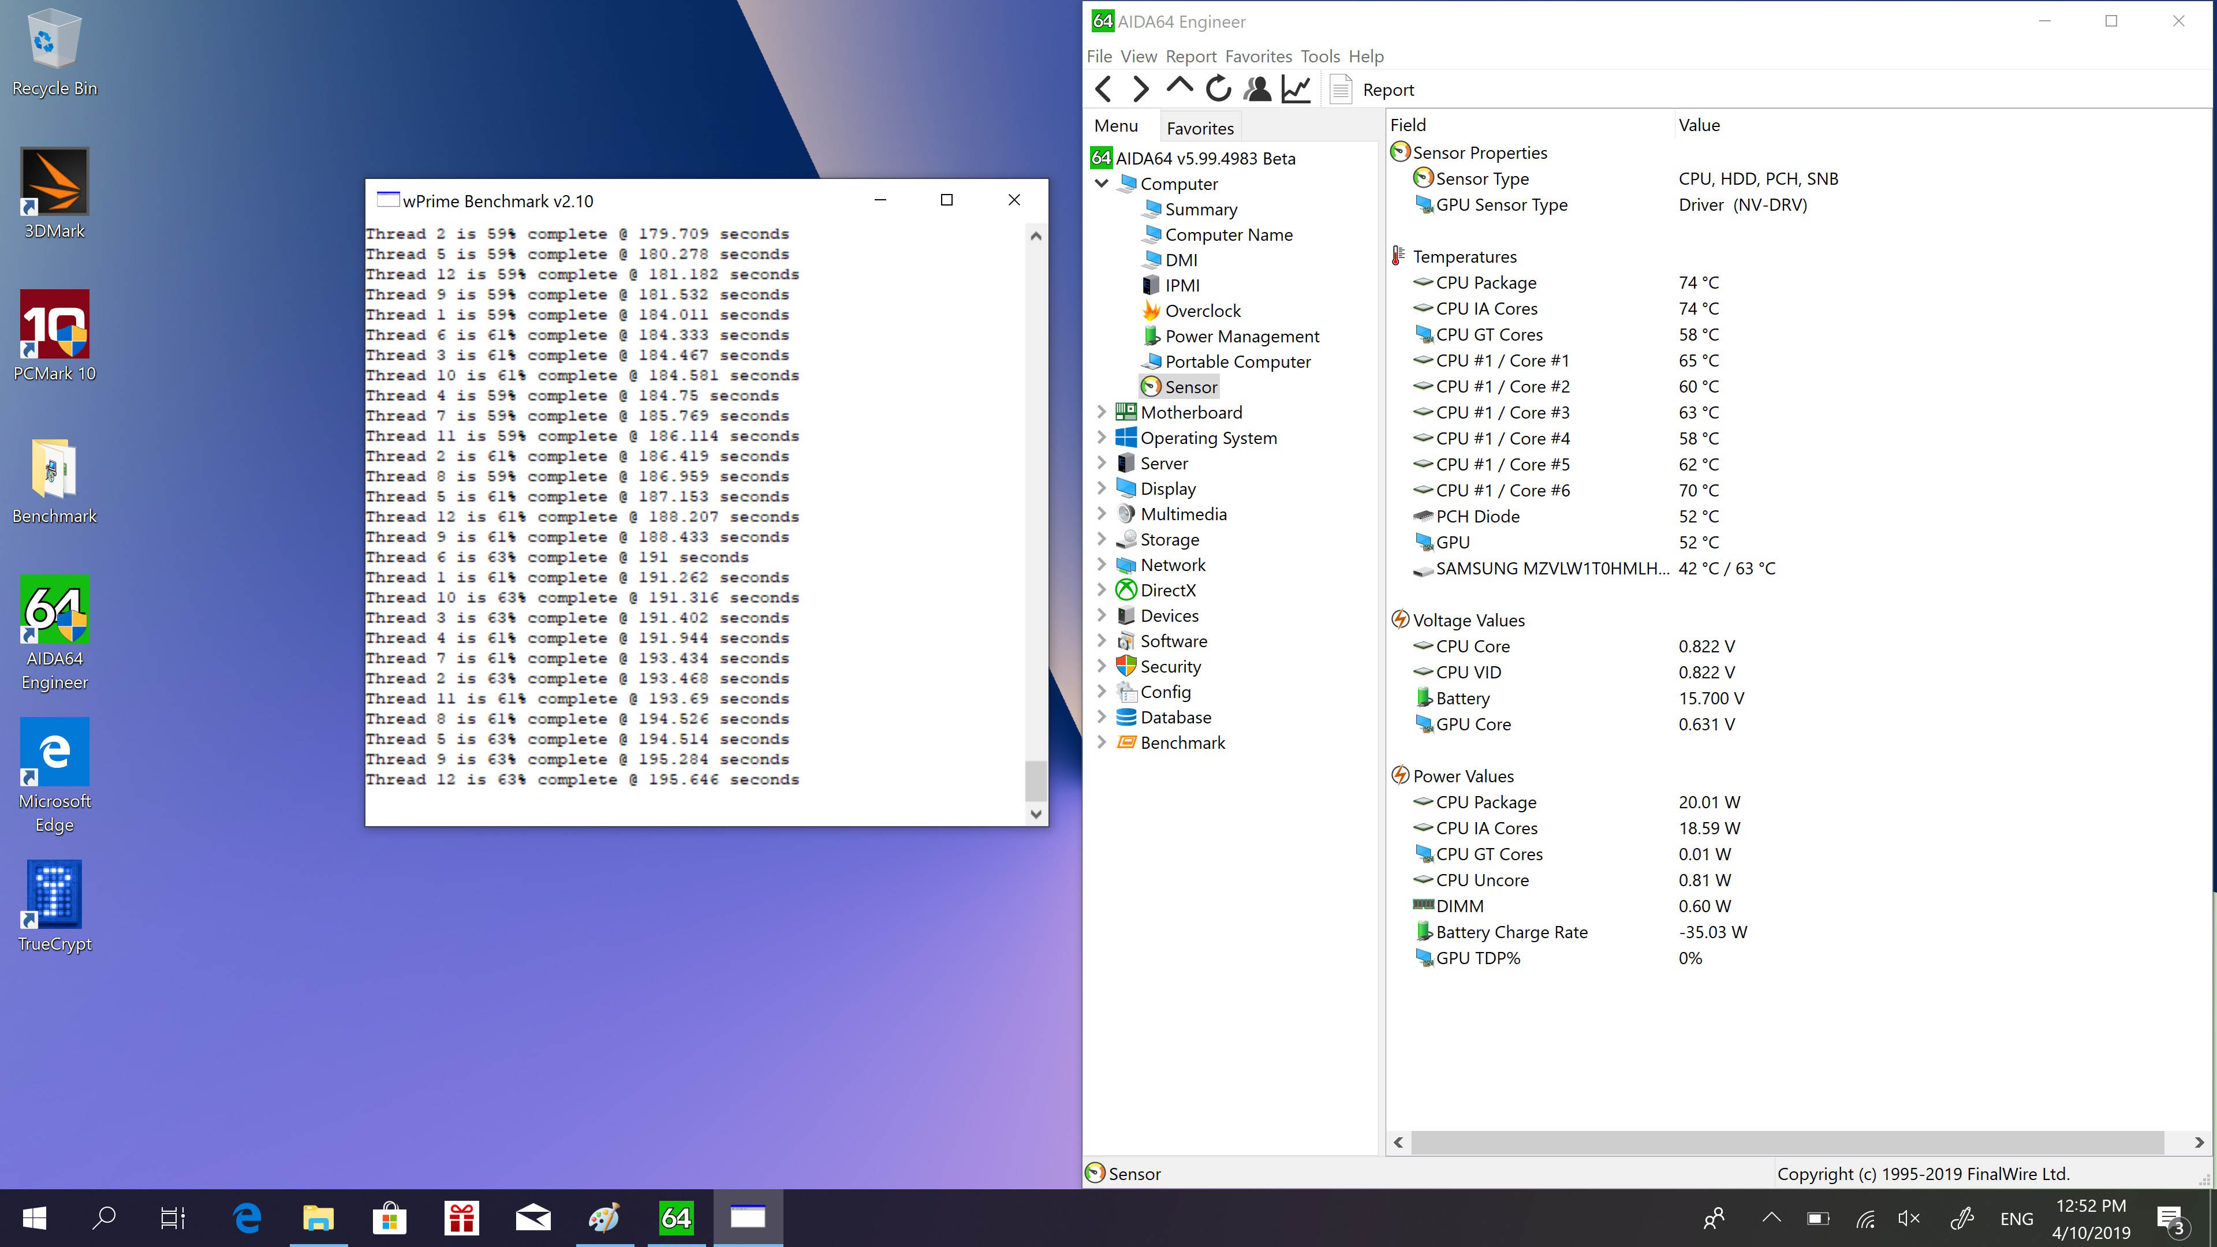Image resolution: width=2217 pixels, height=1247 pixels.
Task: Select the Sensor tree item
Action: click(x=1180, y=387)
